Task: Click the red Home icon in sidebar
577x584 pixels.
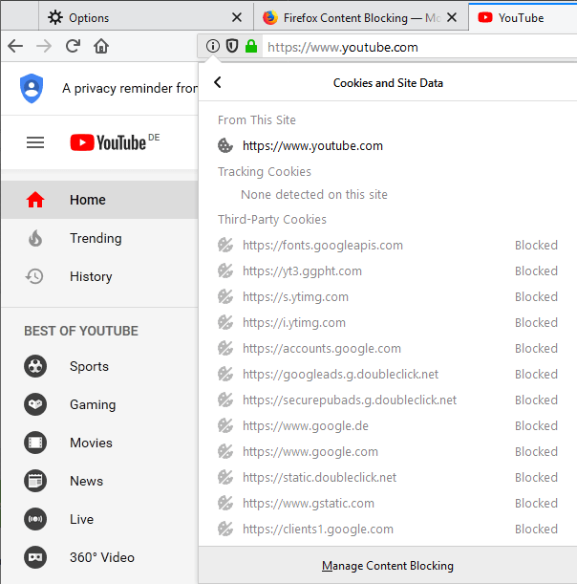Action: point(35,200)
